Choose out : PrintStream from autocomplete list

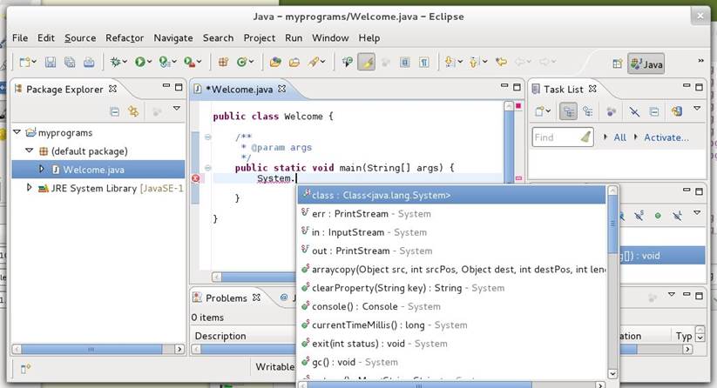(452, 251)
